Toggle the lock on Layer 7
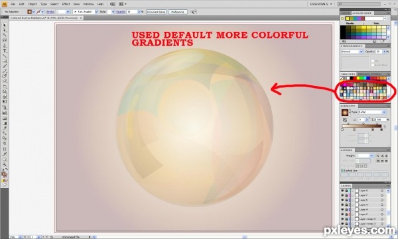The width and height of the screenshot is (398, 239). coord(346,195)
